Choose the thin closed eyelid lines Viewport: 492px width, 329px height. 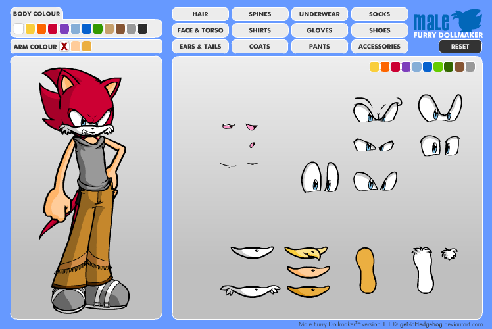tap(239, 164)
